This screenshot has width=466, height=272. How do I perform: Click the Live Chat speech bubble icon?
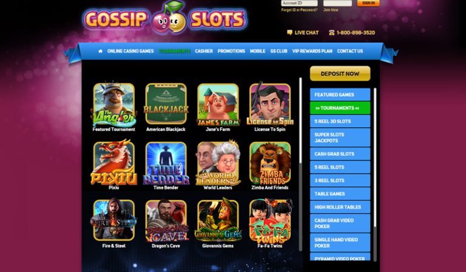pos(290,33)
